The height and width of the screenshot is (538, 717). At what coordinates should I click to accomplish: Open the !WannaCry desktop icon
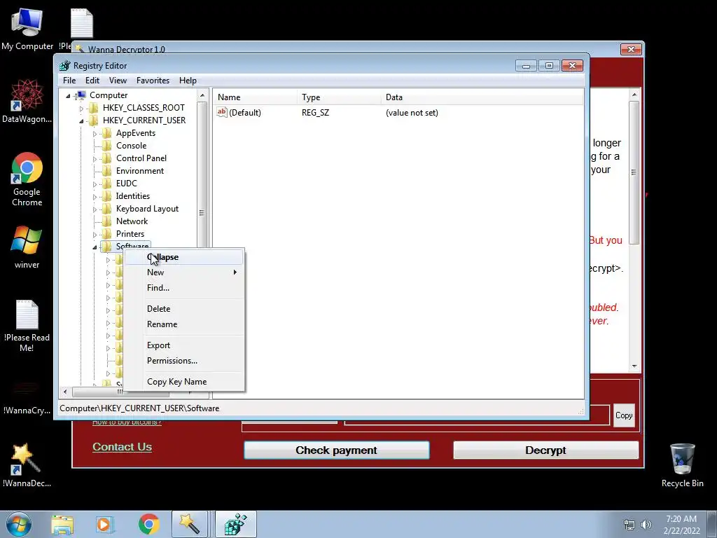point(27,396)
